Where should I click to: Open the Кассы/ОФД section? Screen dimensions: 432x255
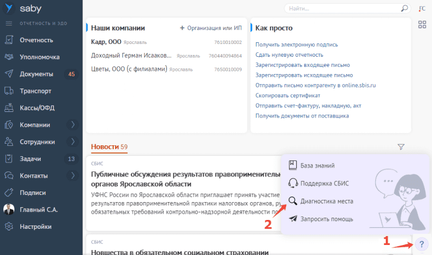pos(37,108)
